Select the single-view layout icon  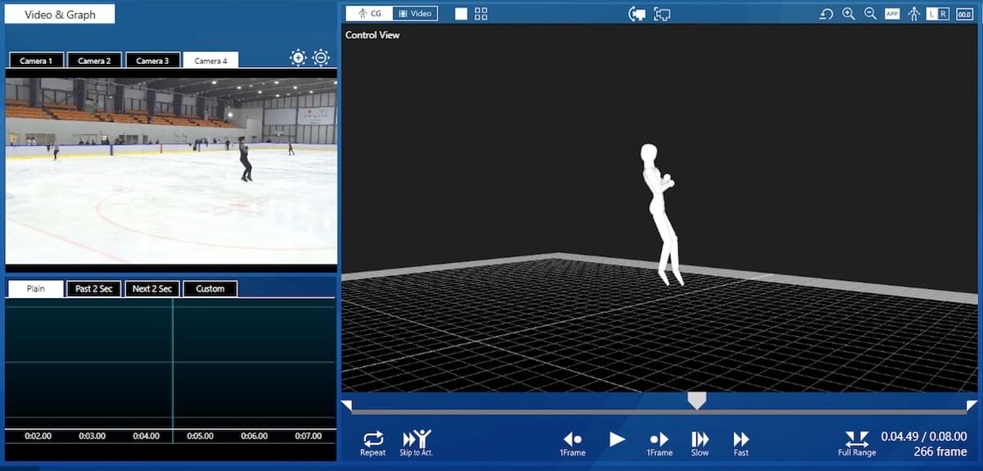[461, 14]
